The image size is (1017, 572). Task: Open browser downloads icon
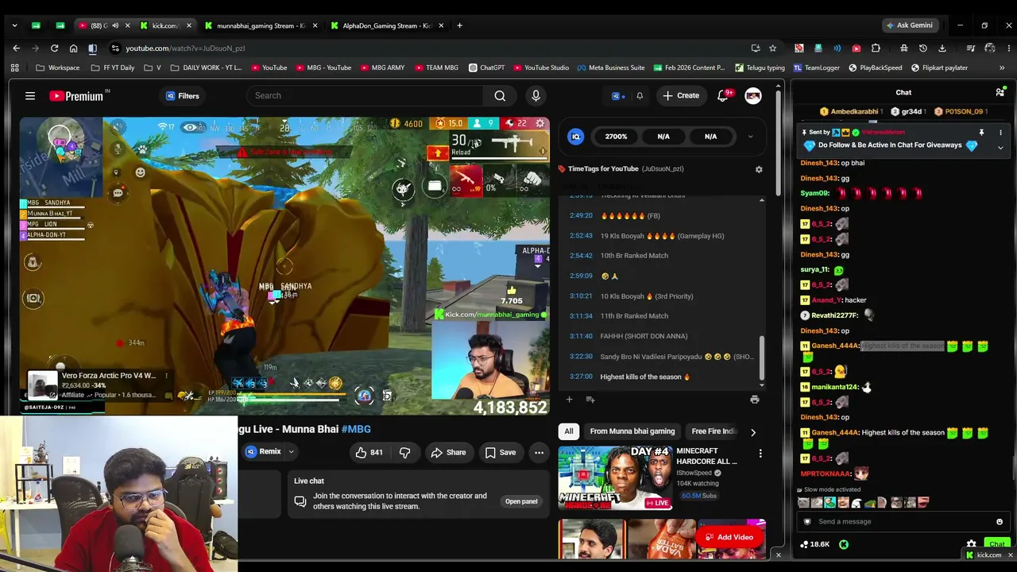(942, 48)
